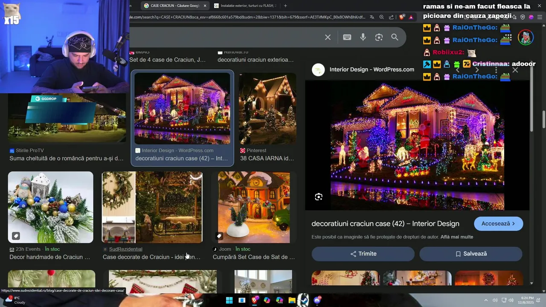The width and height of the screenshot is (546, 307).
Task: Click the Brave browser taskbar icon
Action: [255, 300]
